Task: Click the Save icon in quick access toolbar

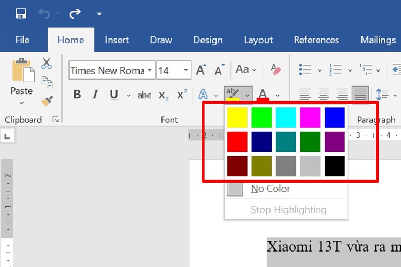Action: pyautogui.click(x=20, y=13)
